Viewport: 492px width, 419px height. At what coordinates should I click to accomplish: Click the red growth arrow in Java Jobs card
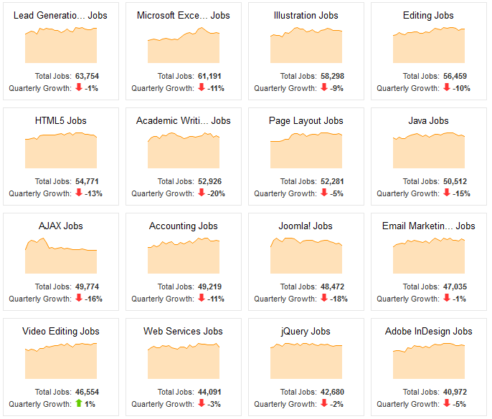tap(447, 193)
